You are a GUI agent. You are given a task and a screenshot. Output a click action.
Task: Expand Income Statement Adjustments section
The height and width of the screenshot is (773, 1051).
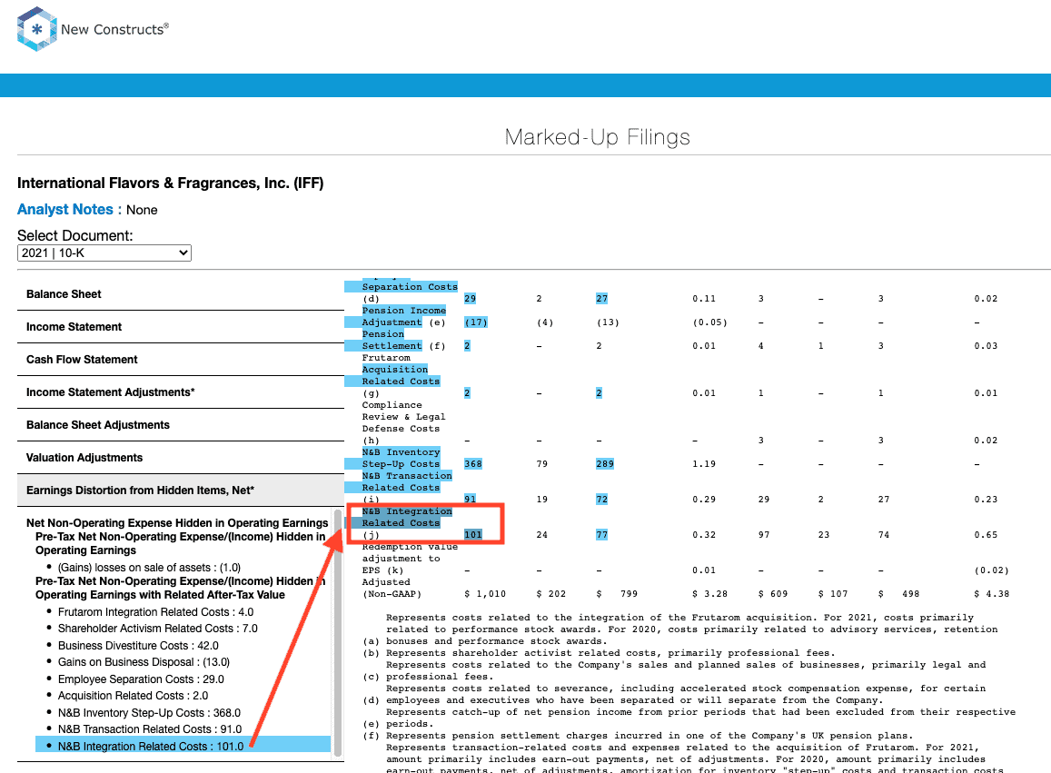(180, 392)
